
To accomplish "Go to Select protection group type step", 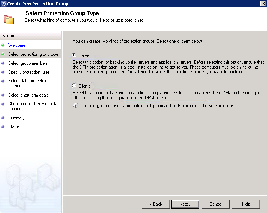I will click(x=33, y=54).
